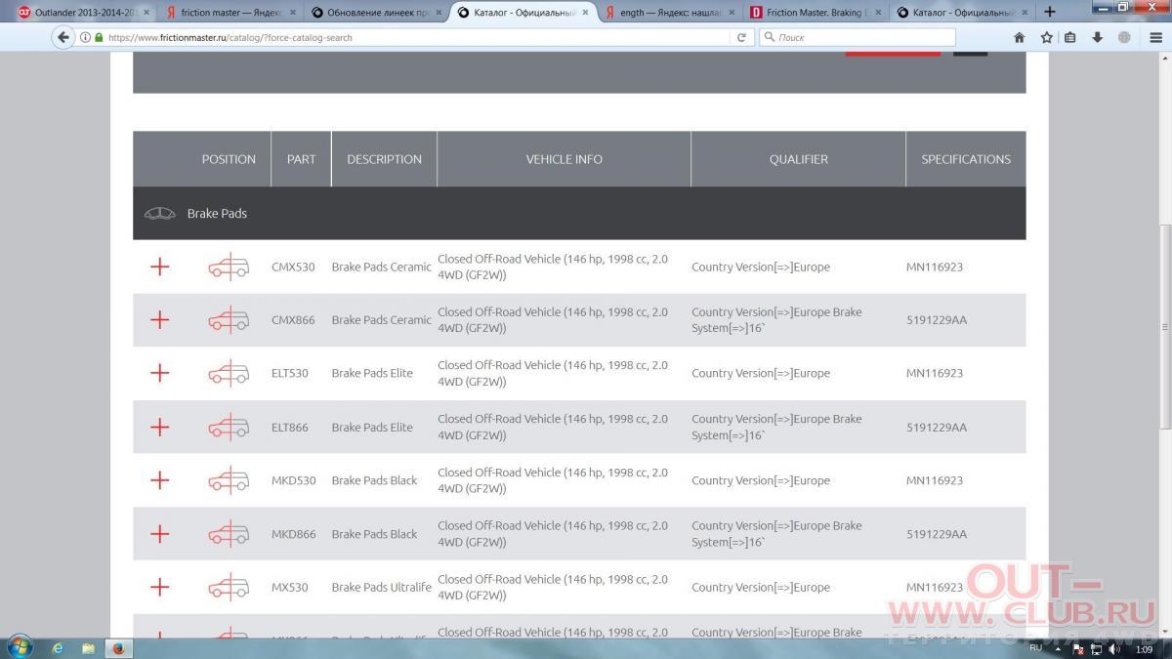Expand the CMX866 row with red plus
The image size is (1172, 659).
[160, 319]
